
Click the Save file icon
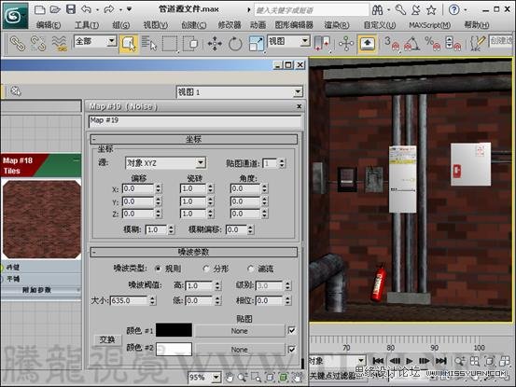[x=71, y=9]
